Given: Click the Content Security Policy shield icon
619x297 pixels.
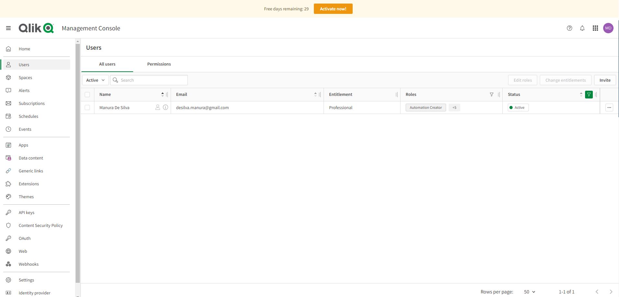Looking at the screenshot, I should click(x=9, y=225).
